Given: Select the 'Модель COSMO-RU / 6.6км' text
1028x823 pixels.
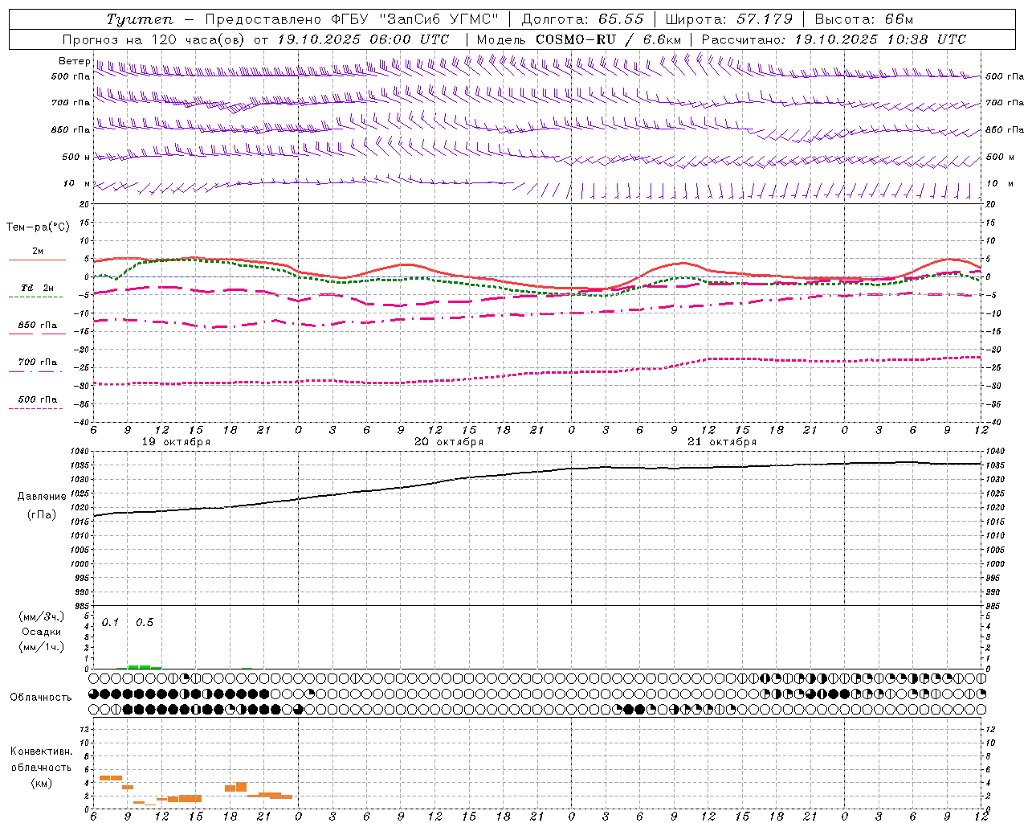Looking at the screenshot, I should [578, 39].
